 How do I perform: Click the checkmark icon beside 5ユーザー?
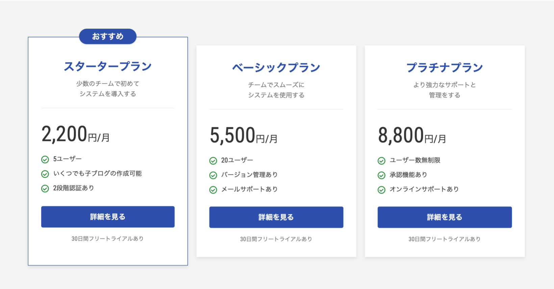(x=45, y=160)
